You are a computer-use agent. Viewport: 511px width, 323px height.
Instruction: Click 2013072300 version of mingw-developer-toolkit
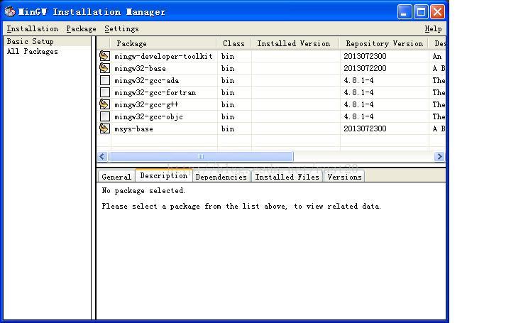pyautogui.click(x=365, y=56)
